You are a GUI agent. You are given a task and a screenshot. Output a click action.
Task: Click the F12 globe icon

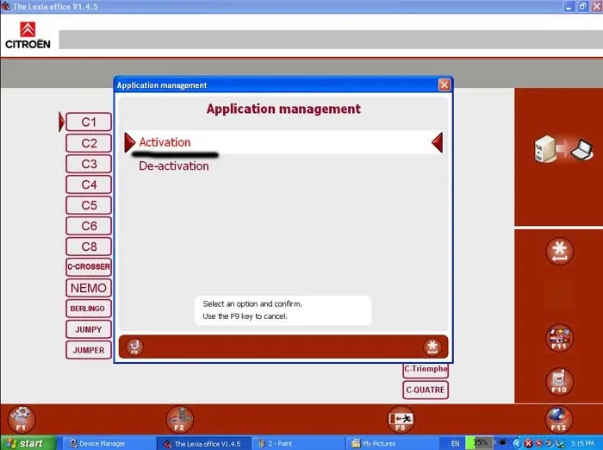coord(559,419)
